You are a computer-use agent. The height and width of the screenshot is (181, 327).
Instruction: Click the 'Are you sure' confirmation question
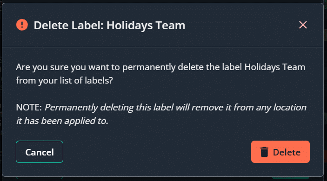click(x=160, y=74)
